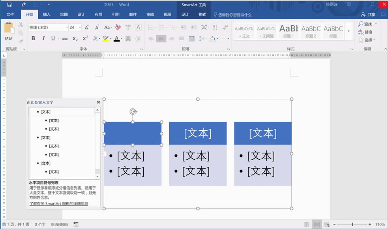Close the SmartArt text pane
Screen dimensions: 388x229
99,102
